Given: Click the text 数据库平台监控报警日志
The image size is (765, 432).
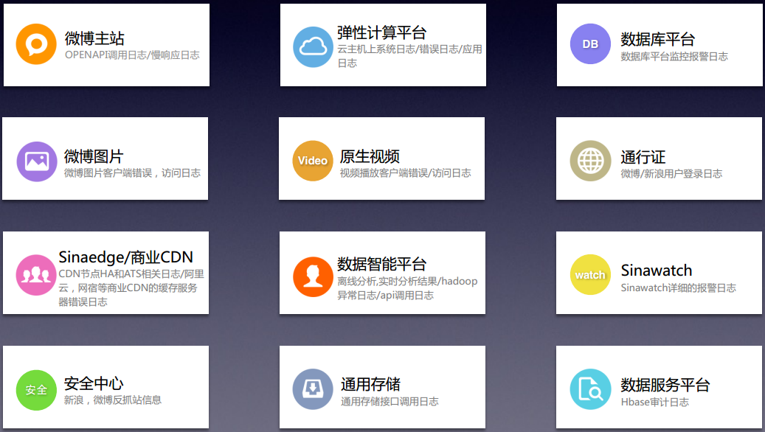Looking at the screenshot, I should click(x=674, y=57).
